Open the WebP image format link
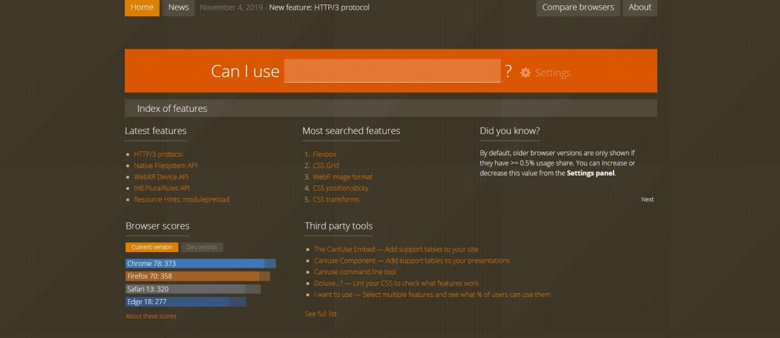 coord(343,177)
